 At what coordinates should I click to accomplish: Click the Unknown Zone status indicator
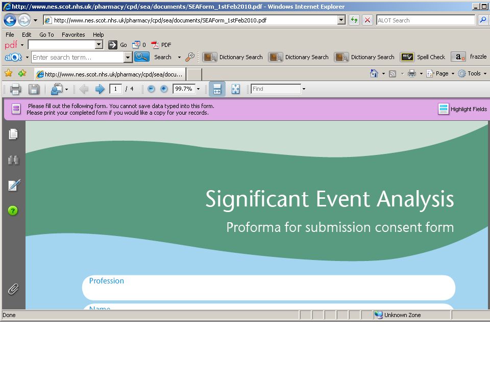tap(412, 315)
